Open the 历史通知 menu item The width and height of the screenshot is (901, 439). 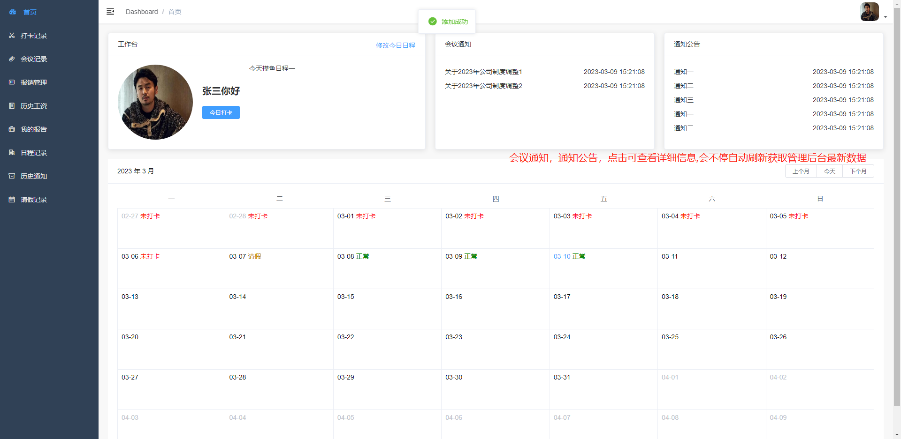[34, 176]
